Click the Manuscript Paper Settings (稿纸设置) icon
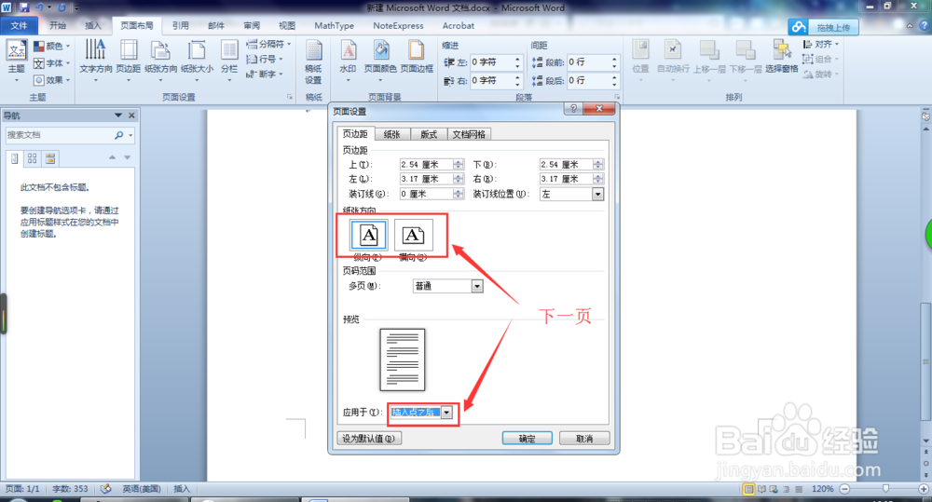This screenshot has height=502, width=932. pyautogui.click(x=313, y=62)
